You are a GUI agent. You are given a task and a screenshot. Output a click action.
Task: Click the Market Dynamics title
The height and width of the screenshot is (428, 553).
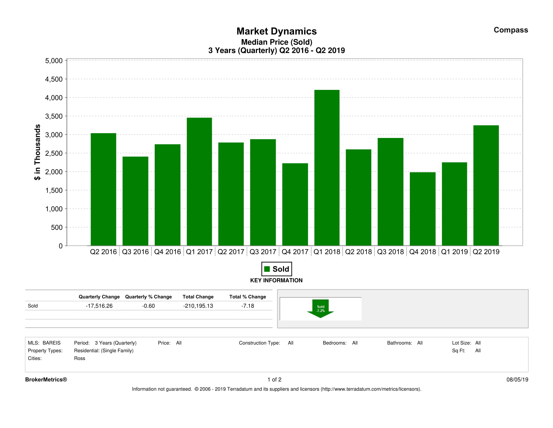276,31
